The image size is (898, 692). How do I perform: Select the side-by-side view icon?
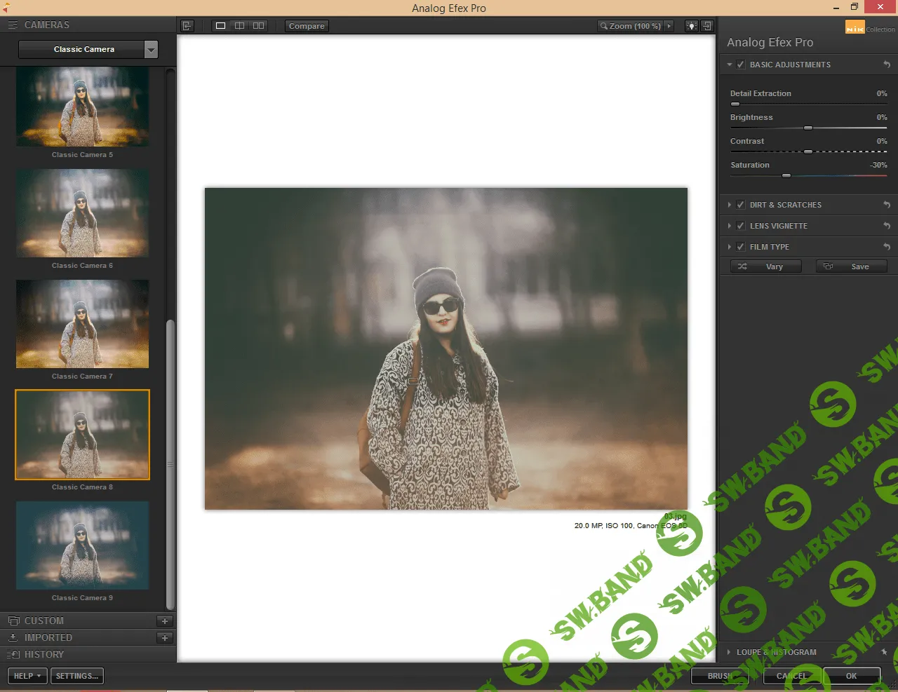(x=258, y=25)
